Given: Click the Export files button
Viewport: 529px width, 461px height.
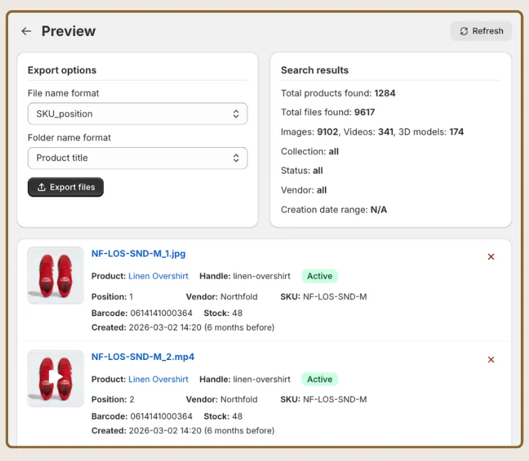Looking at the screenshot, I should (x=66, y=187).
